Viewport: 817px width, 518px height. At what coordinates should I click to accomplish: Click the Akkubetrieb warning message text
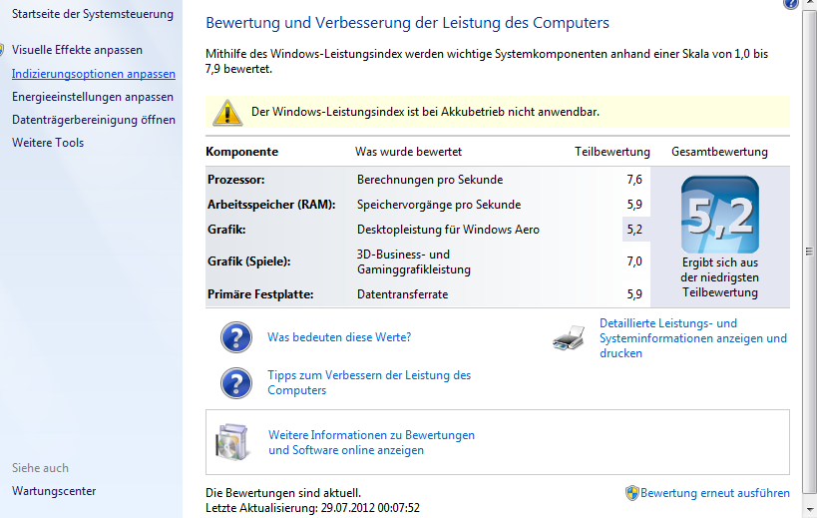pos(425,112)
